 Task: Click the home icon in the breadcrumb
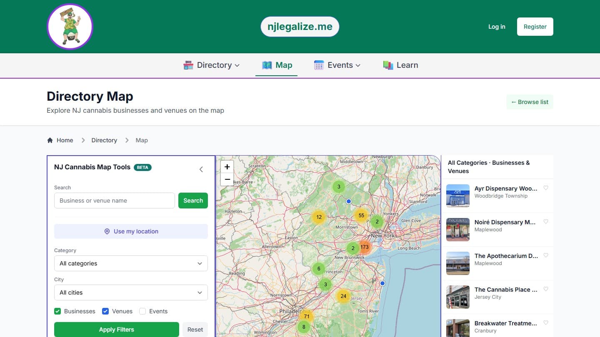(x=50, y=140)
